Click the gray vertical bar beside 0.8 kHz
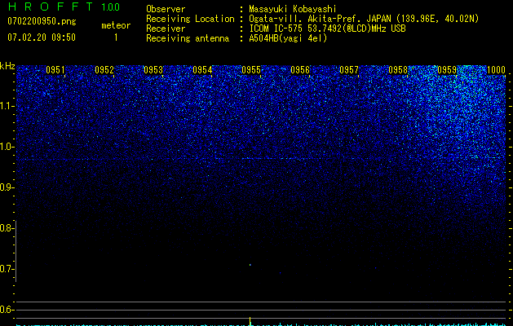Image resolution: width=513 pixels, height=326 pixels. 15,251
